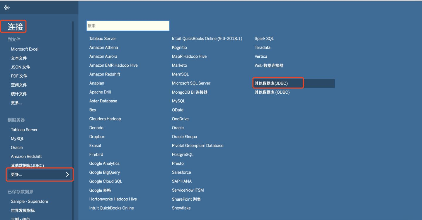The image size is (422, 220).
Task: Choose Box connector
Action: (93, 110)
